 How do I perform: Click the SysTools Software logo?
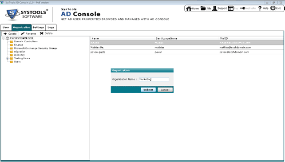pos(27,14)
